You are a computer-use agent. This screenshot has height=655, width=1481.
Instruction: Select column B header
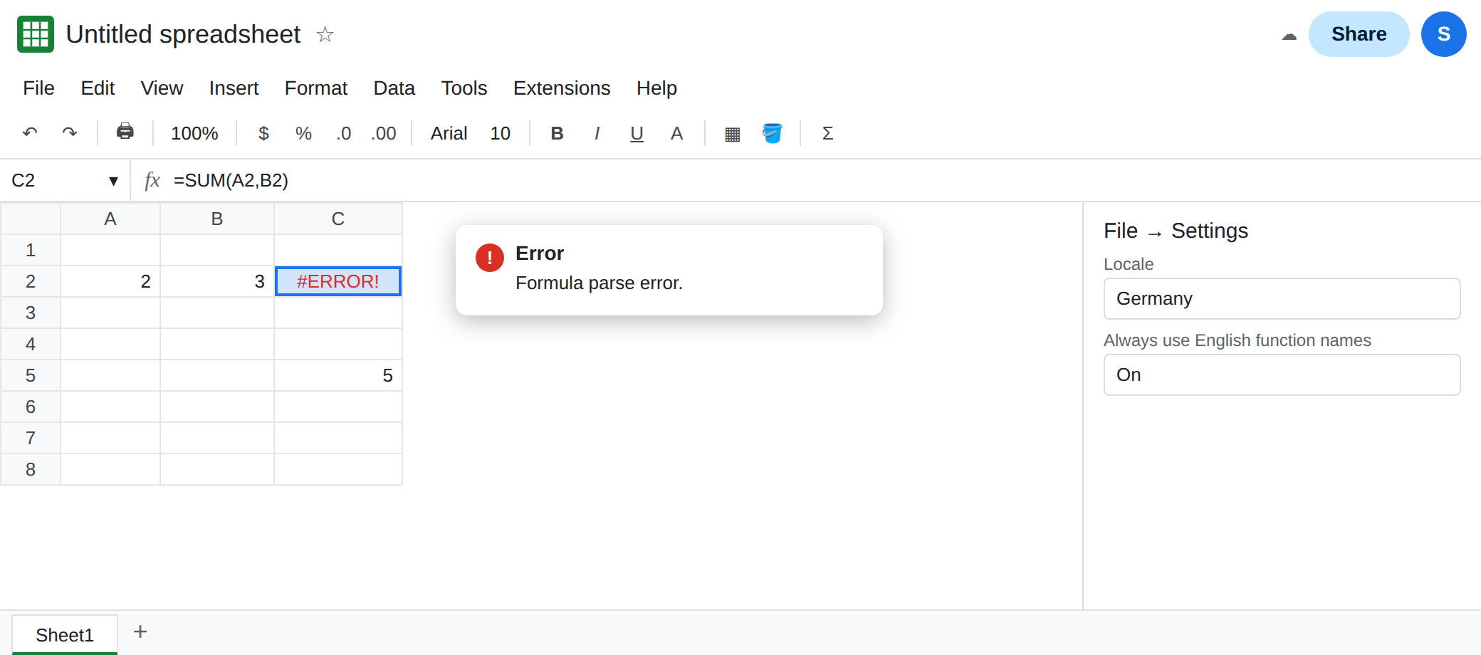pyautogui.click(x=217, y=219)
